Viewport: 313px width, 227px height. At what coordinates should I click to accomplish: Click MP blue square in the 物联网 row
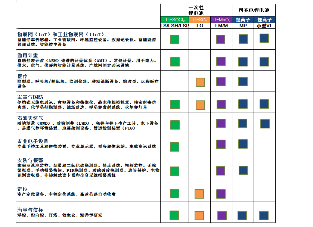coord(243,39)
